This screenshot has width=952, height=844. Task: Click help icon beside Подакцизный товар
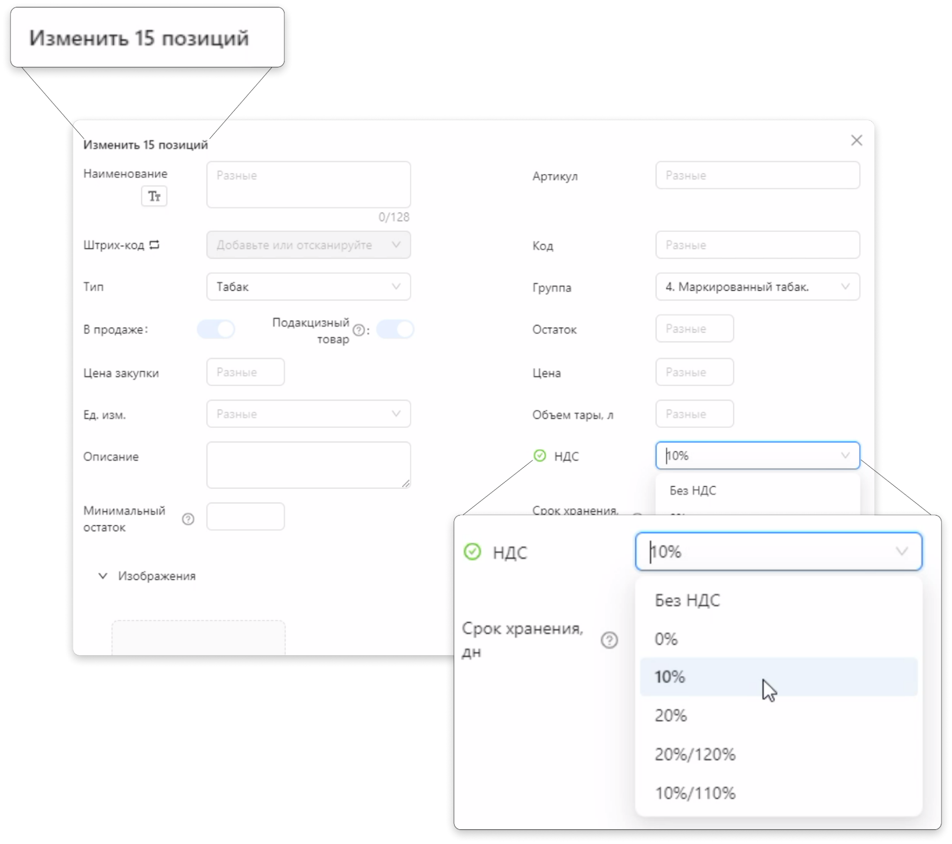coord(359,330)
